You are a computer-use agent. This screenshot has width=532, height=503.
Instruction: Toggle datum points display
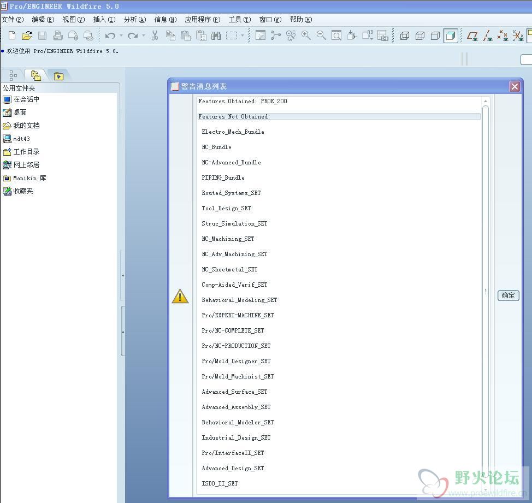tap(503, 35)
